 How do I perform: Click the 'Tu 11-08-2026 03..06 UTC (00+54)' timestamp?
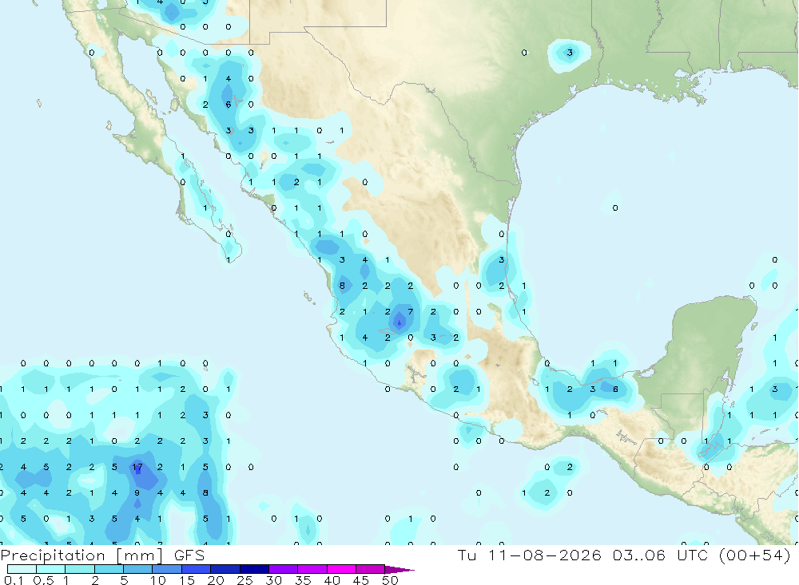[624, 555]
